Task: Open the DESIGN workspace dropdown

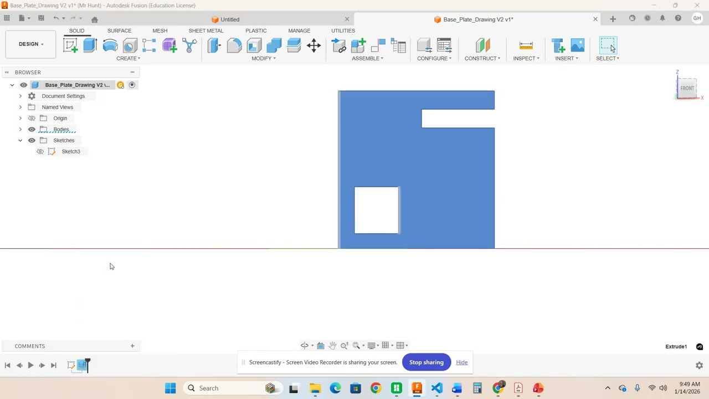Action: (31, 44)
